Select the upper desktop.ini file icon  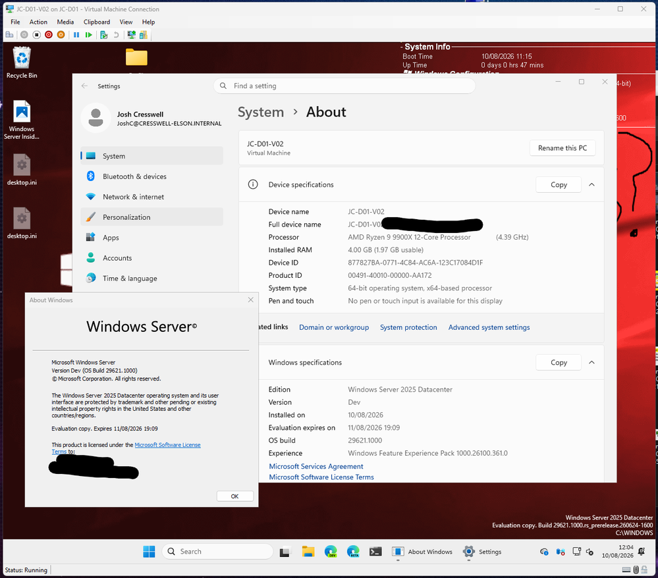tap(22, 170)
